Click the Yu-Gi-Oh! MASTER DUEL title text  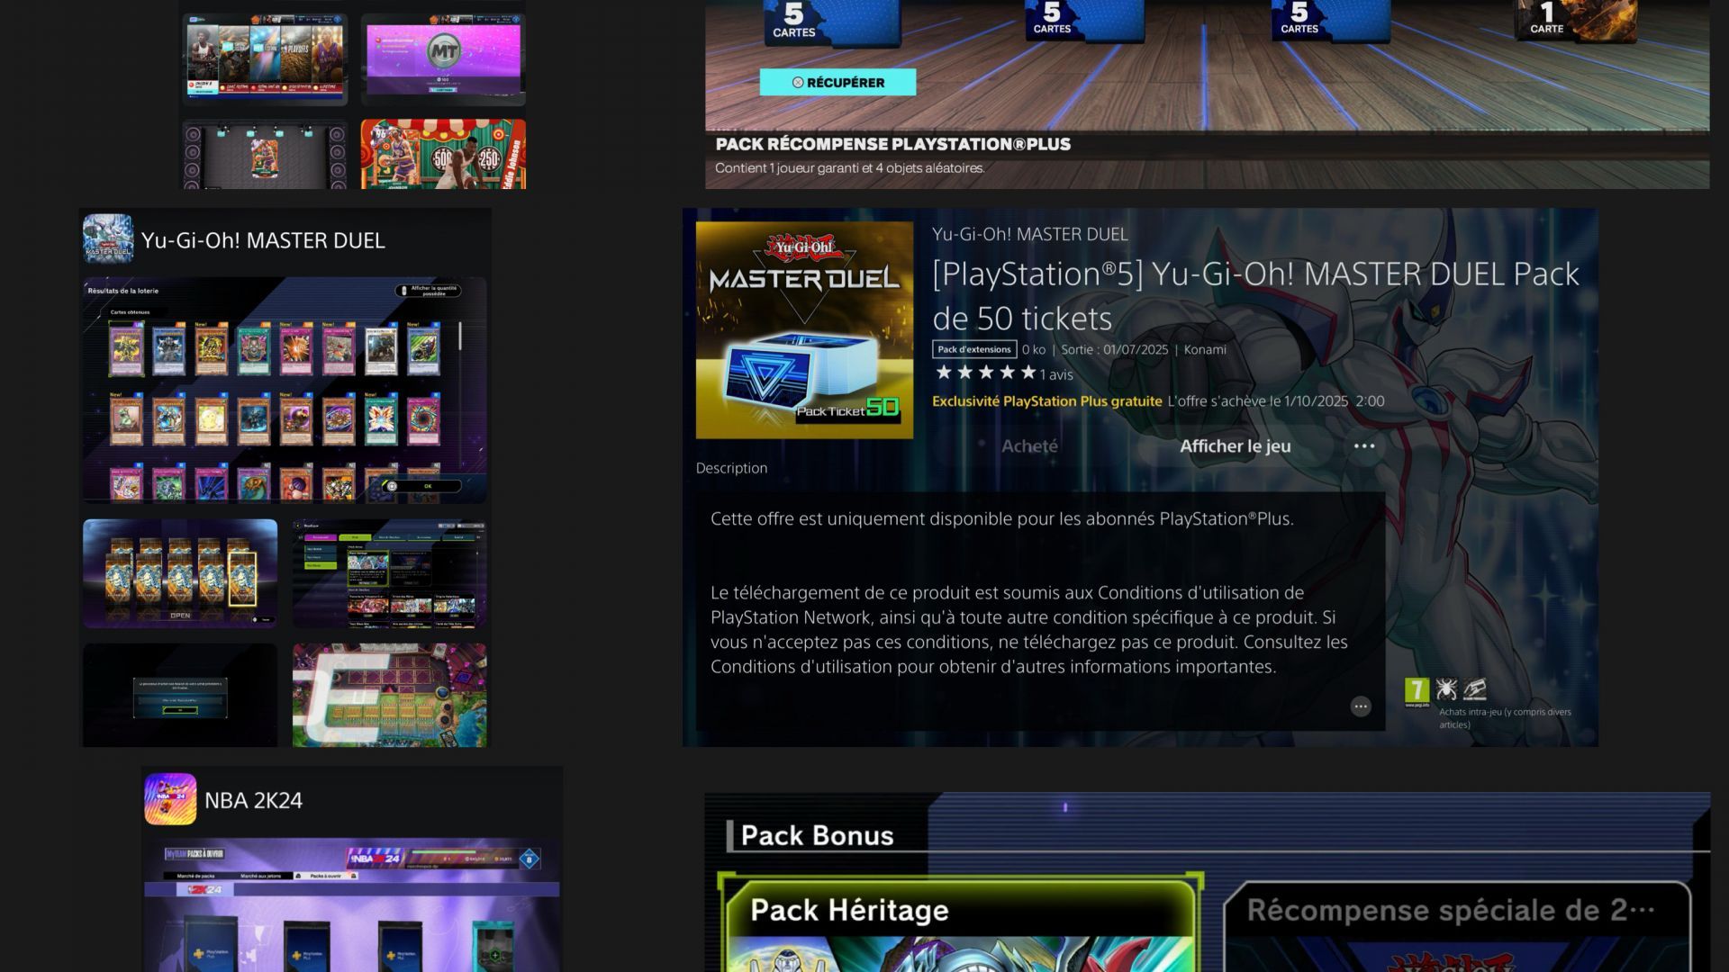tap(263, 240)
